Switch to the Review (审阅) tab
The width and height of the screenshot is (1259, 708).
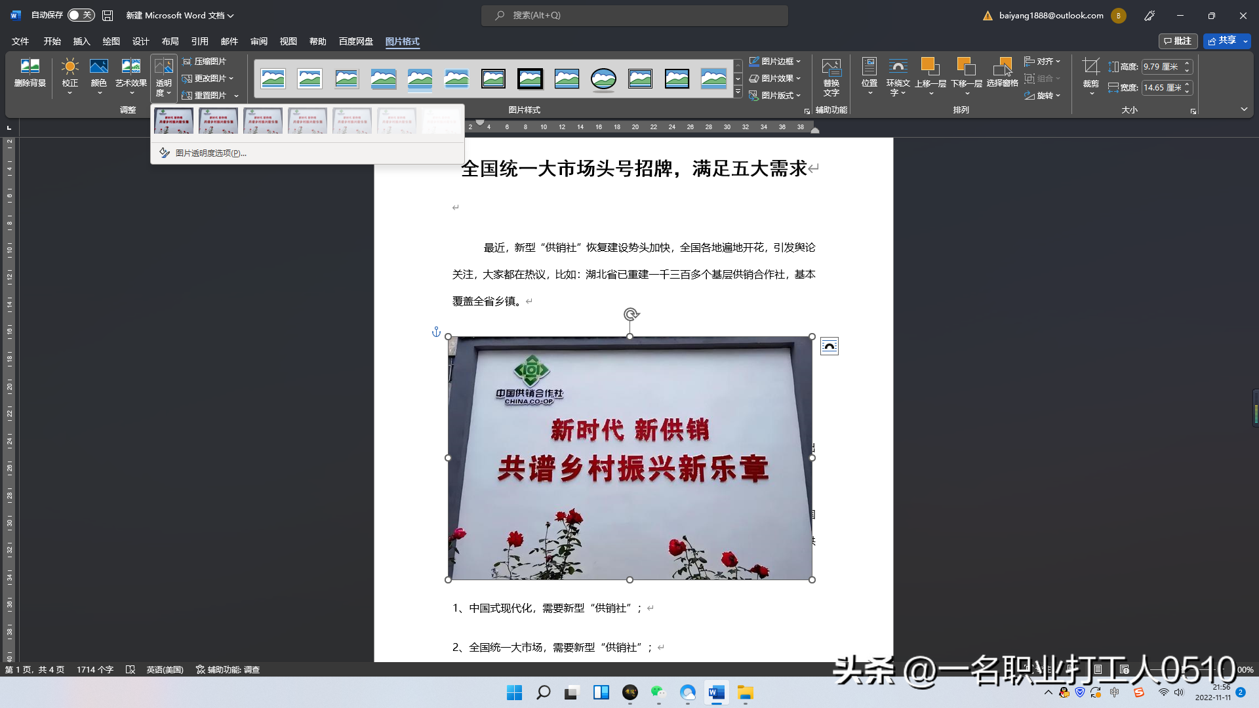point(258,41)
